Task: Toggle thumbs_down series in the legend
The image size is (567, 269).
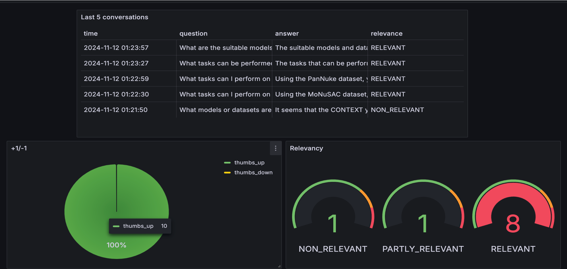Action: point(253,173)
